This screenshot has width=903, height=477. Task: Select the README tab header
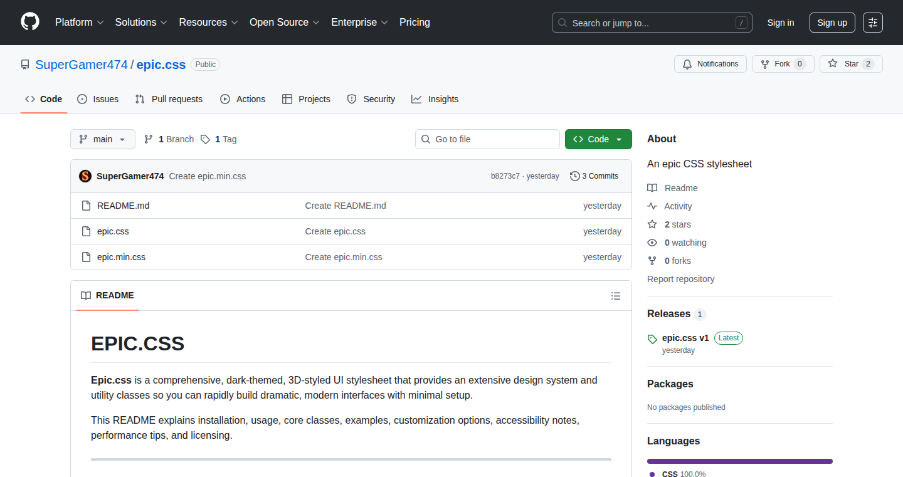pyautogui.click(x=108, y=296)
